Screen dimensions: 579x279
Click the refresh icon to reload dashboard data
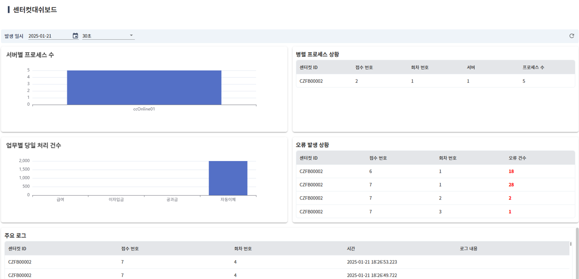point(571,35)
